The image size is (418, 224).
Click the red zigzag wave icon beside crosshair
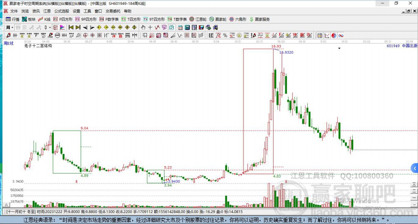[x=157, y=27]
